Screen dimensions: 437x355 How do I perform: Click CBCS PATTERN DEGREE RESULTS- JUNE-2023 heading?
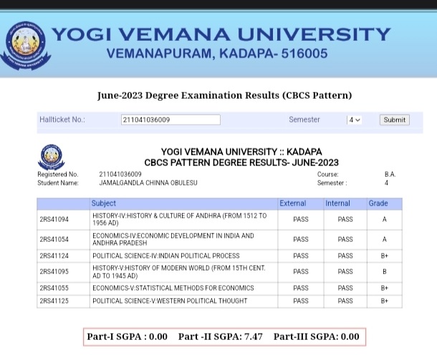(x=241, y=162)
